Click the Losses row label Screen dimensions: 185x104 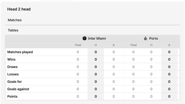tap(13, 74)
